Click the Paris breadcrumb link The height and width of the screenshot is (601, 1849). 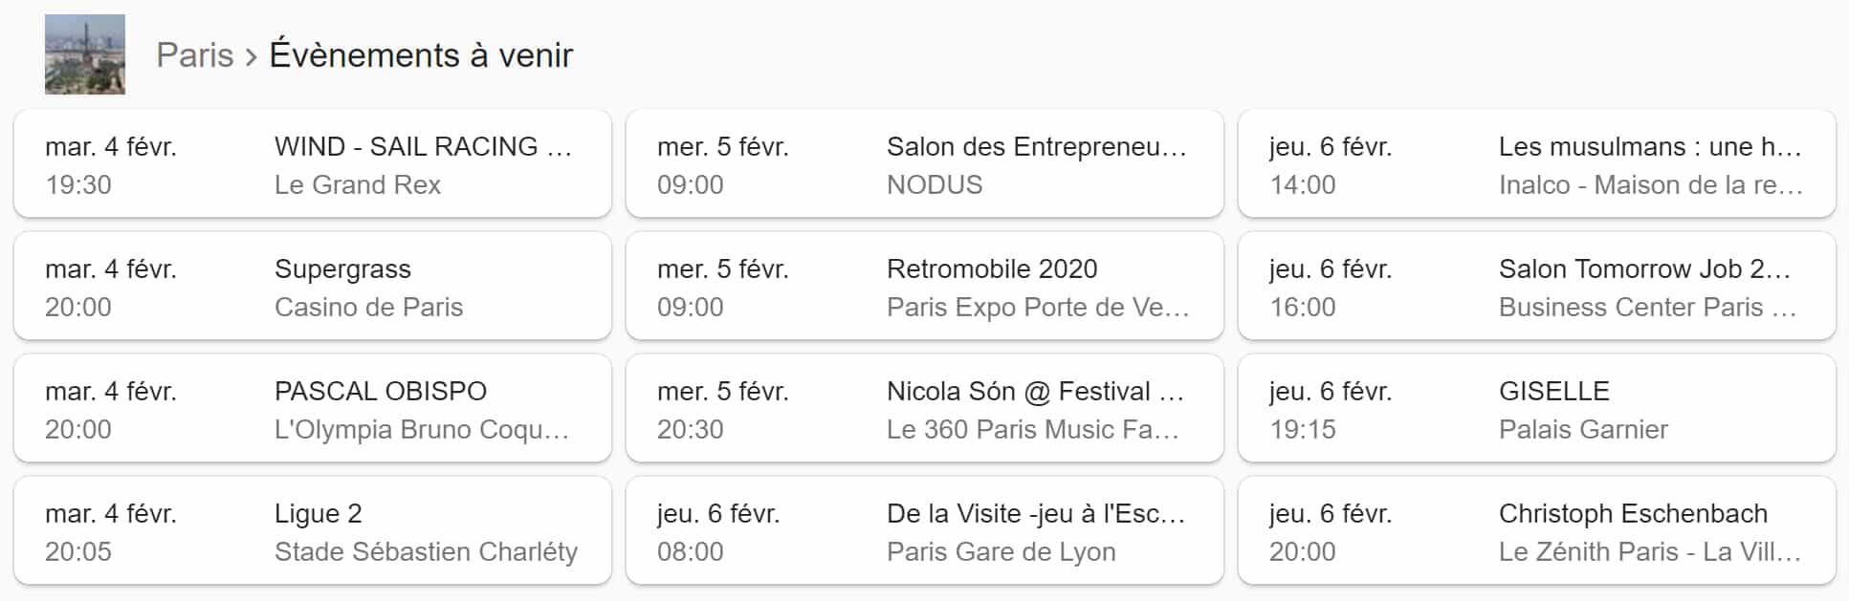195,55
